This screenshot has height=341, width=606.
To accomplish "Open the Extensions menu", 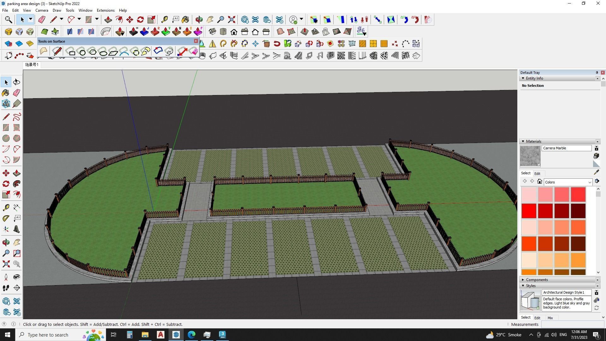I will click(x=105, y=10).
